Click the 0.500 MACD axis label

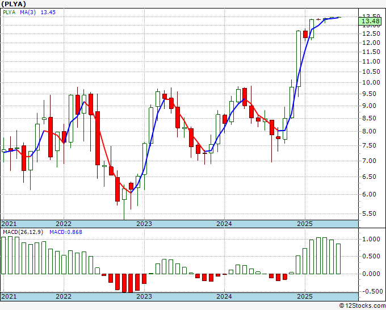click(372, 256)
